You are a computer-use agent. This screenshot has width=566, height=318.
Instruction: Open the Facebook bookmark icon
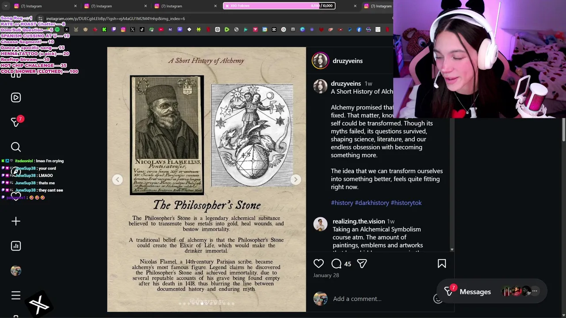359,30
